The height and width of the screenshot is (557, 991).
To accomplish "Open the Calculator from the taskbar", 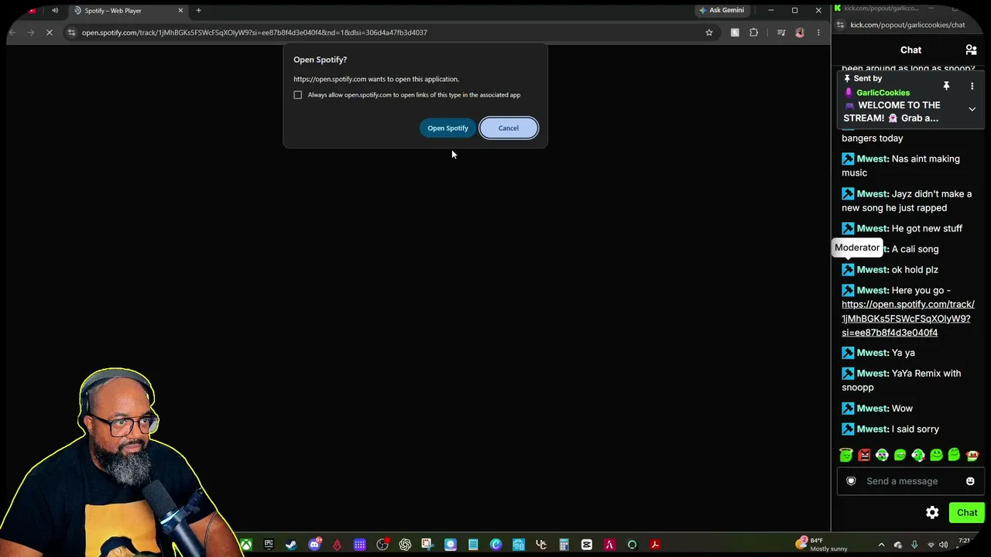I will coord(564,545).
